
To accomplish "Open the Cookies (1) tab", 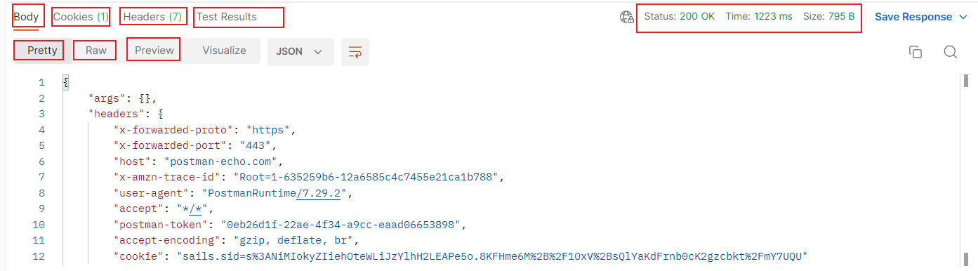I will (x=81, y=16).
